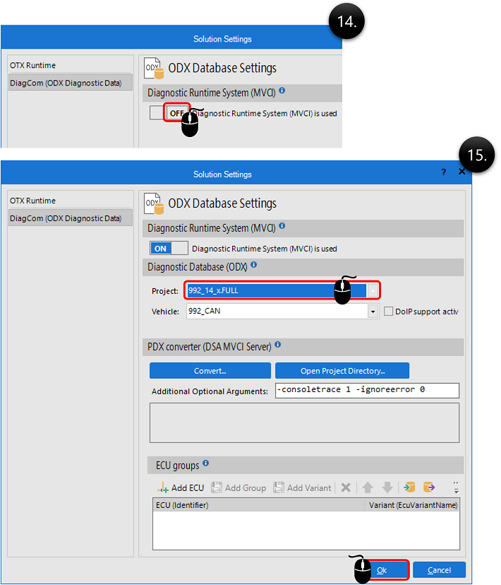Click the Add Variant toolbar icon
Screen dimensions: 501x585
tap(279, 487)
